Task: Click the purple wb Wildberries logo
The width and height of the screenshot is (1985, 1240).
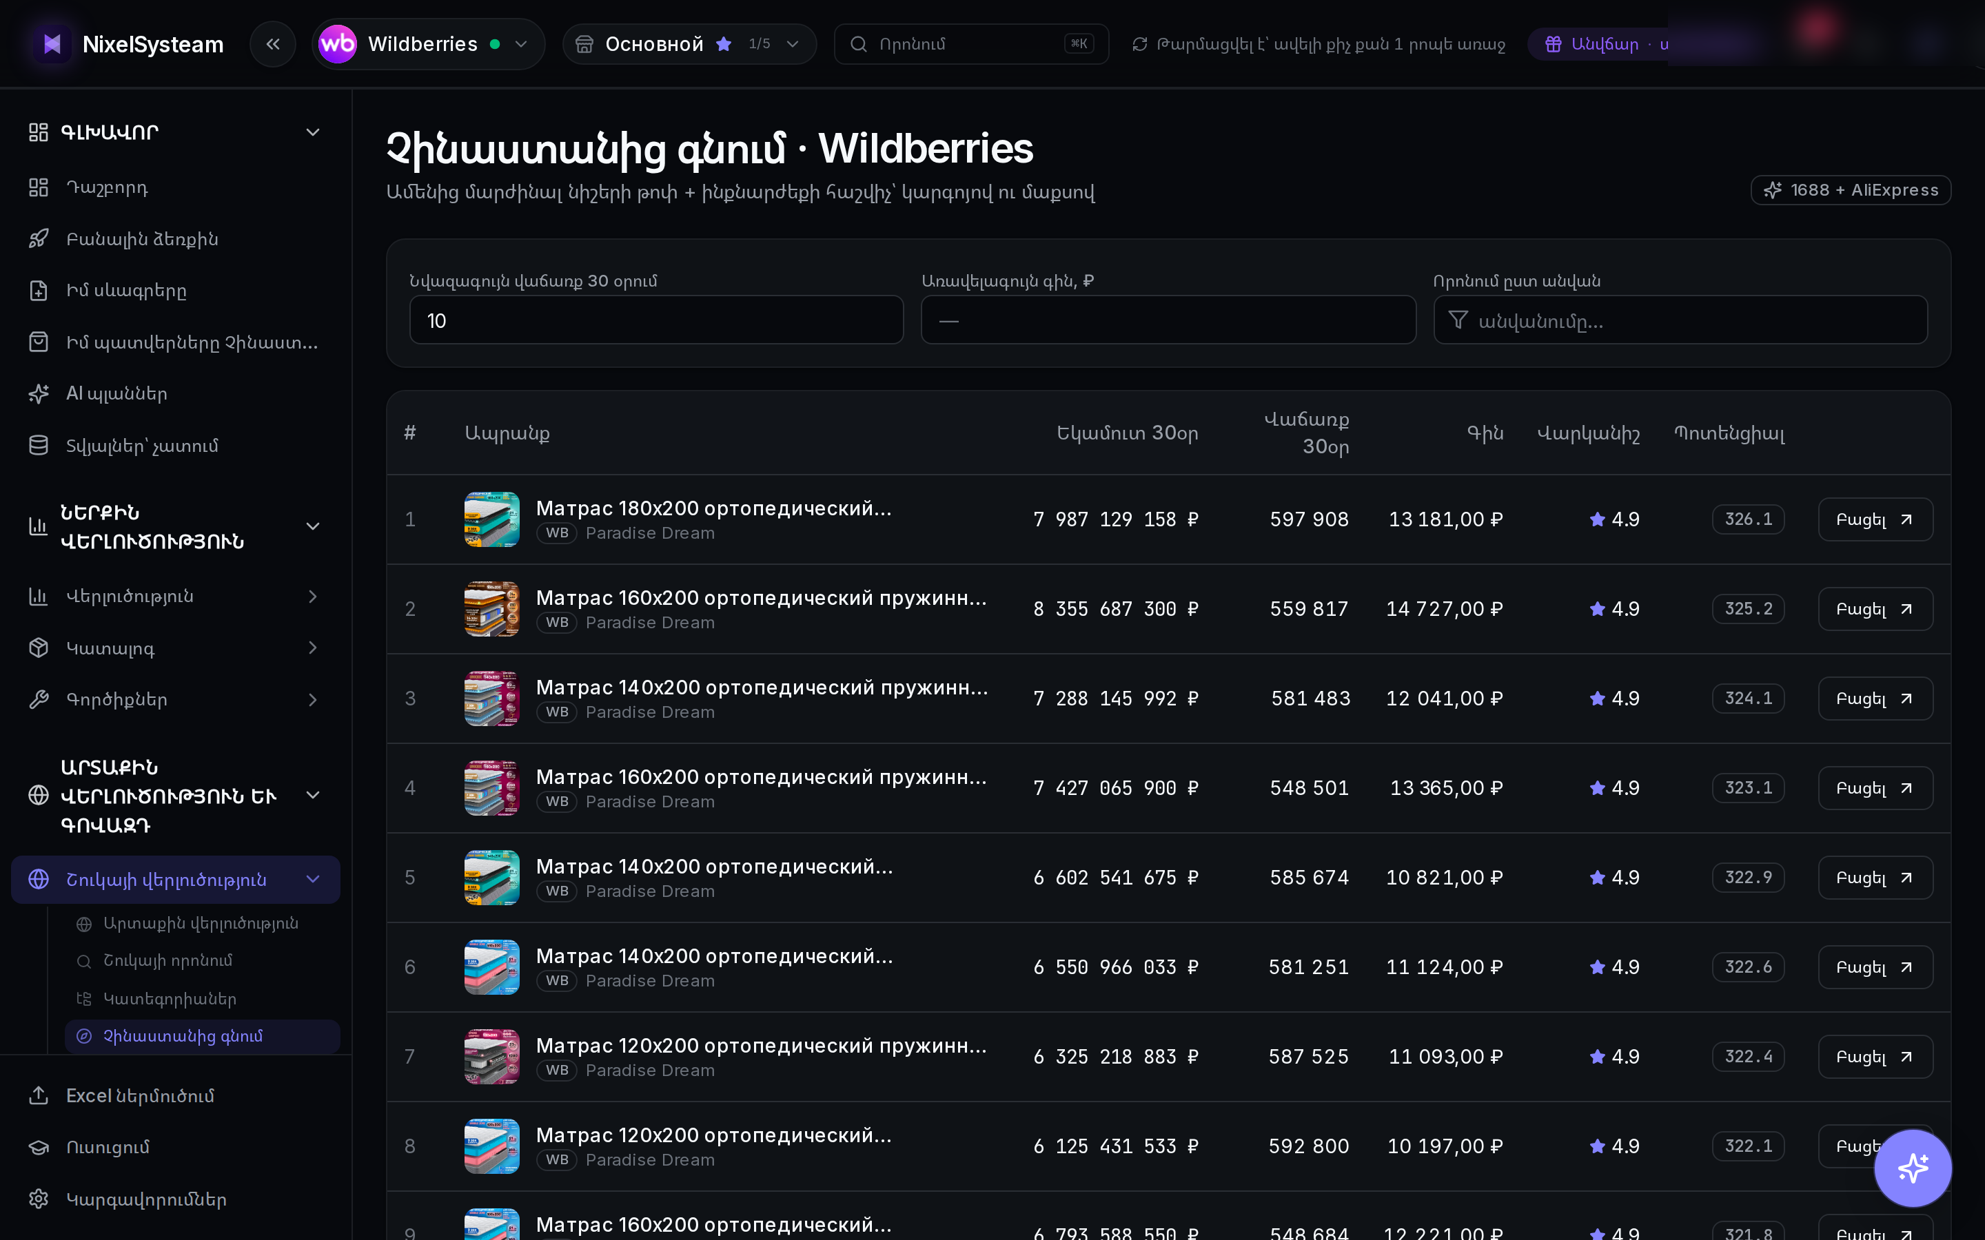Action: point(337,44)
